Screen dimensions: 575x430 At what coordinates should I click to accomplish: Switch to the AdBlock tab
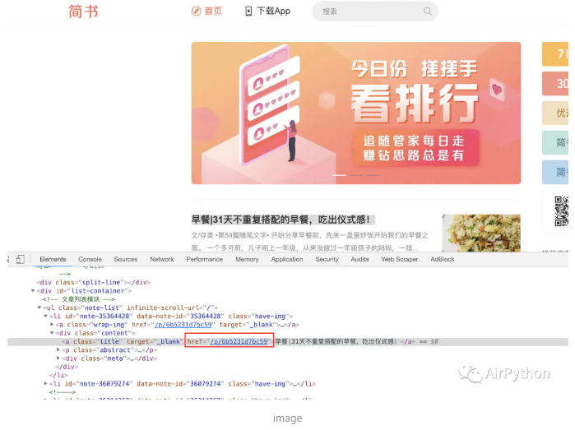point(443,259)
